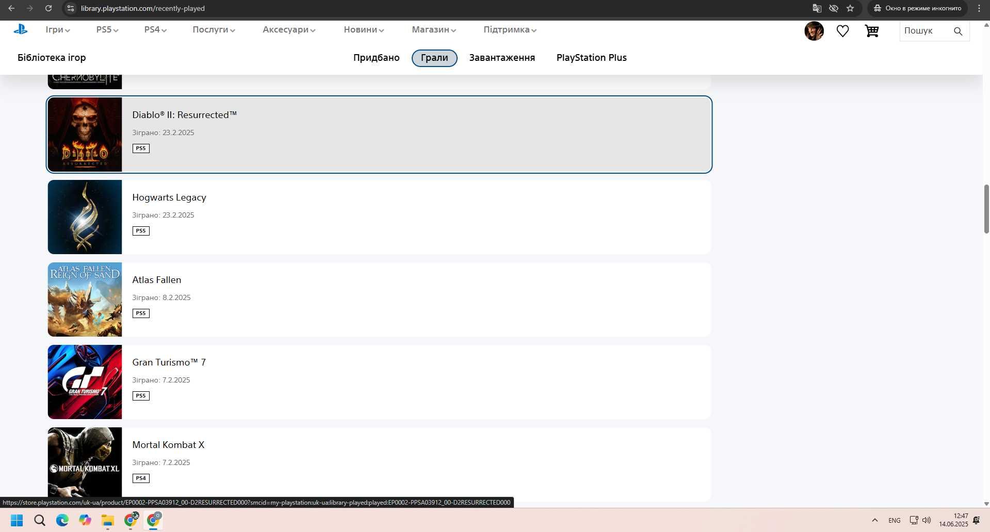The width and height of the screenshot is (990, 532).
Task: Click the PS5 badge under Diablo II
Action: tap(141, 148)
